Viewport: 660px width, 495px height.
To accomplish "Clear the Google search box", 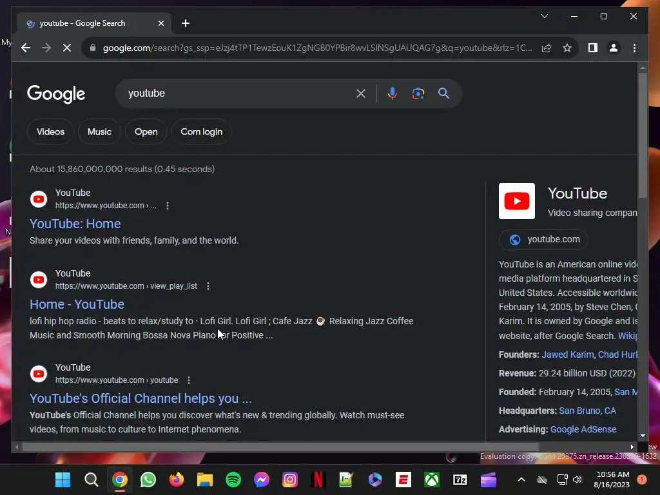I will click(x=361, y=93).
